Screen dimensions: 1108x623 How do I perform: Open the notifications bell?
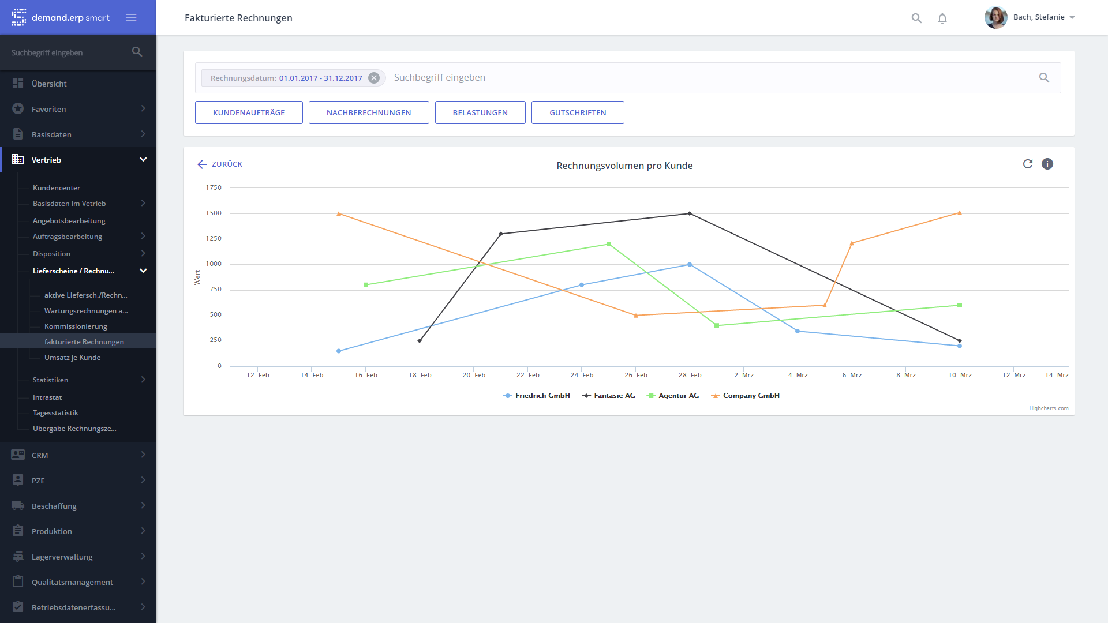(x=942, y=18)
